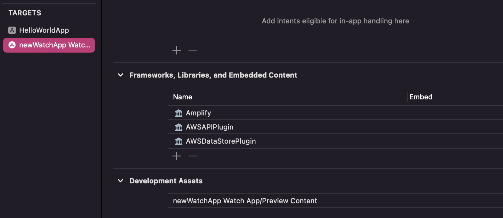Select the AWSAPIPlugin framework row
The image size is (503, 218).
[210, 127]
